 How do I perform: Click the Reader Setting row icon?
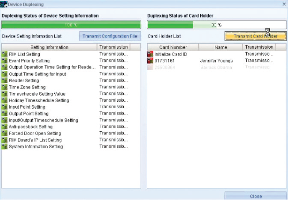point(5,81)
